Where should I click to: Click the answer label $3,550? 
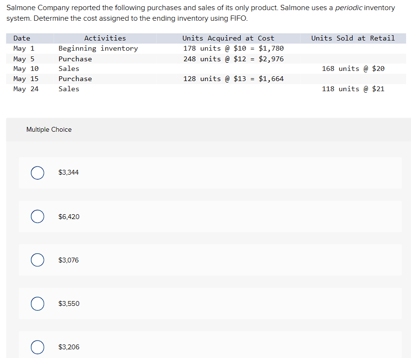tap(68, 303)
